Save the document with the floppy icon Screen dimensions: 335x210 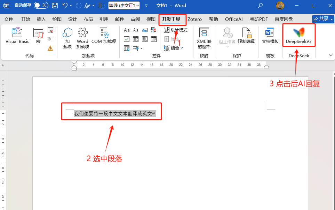coord(55,6)
